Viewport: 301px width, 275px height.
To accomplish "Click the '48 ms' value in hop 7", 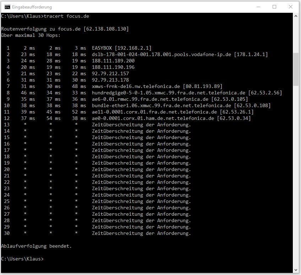I will pos(79,86).
